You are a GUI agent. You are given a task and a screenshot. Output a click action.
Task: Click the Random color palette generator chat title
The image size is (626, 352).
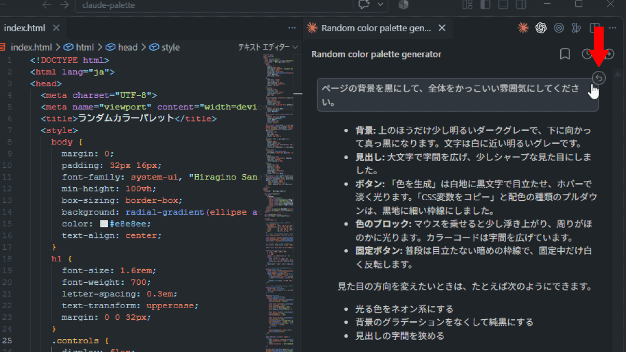click(376, 54)
